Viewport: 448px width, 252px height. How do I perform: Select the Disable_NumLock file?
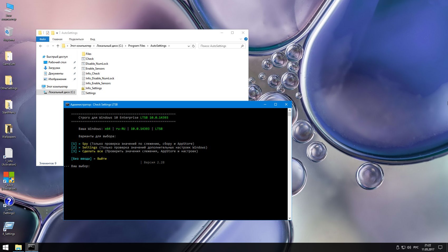(x=97, y=64)
